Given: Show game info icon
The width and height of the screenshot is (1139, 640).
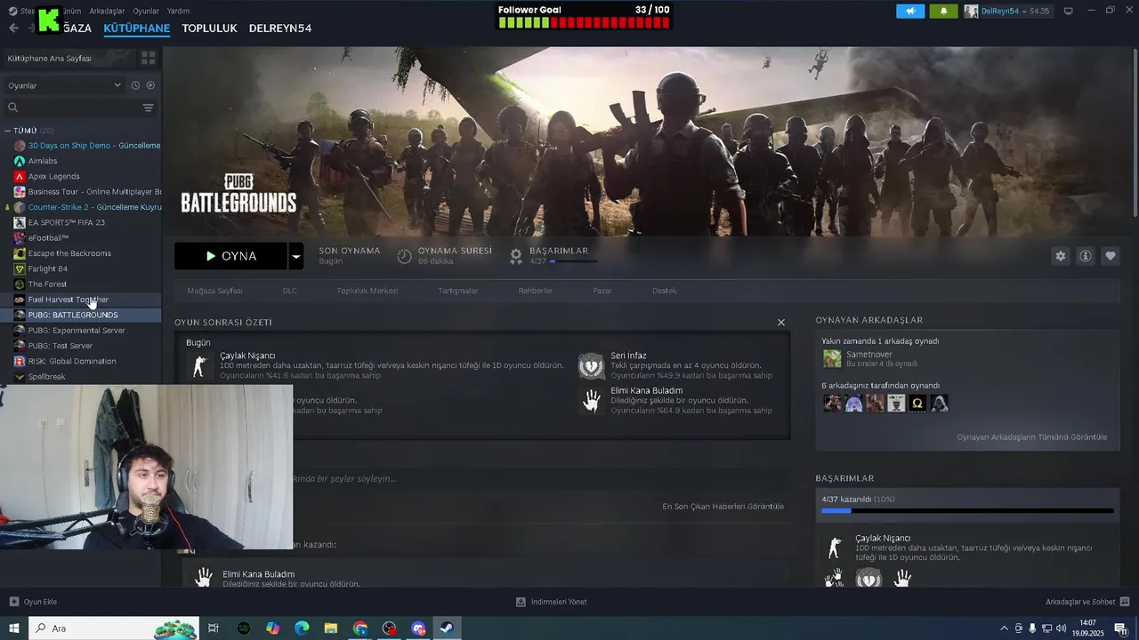Looking at the screenshot, I should [1086, 256].
